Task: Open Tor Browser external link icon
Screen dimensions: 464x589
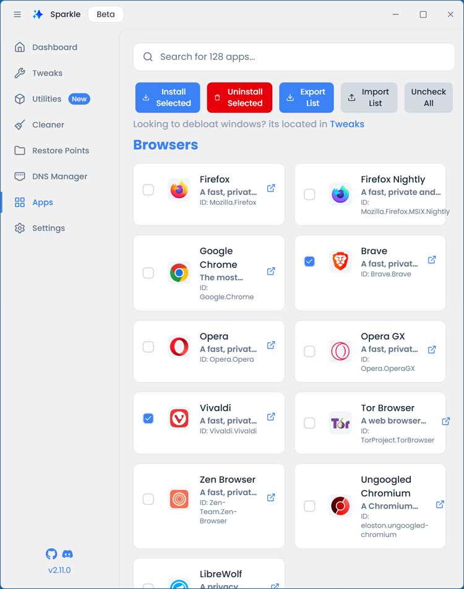Action: point(445,421)
